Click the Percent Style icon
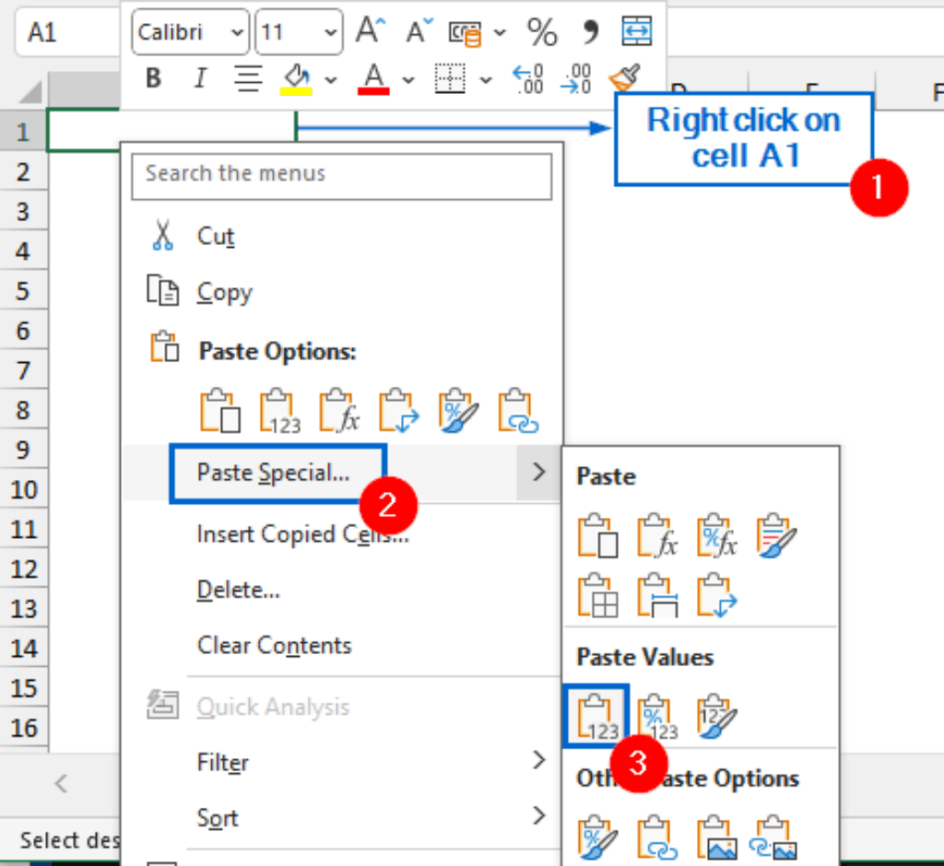Image resolution: width=944 pixels, height=866 pixels. click(x=541, y=33)
